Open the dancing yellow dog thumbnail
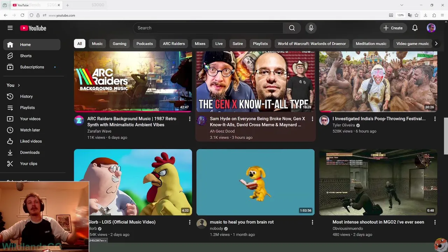Image resolution: width=448 pixels, height=252 pixels. point(255,182)
